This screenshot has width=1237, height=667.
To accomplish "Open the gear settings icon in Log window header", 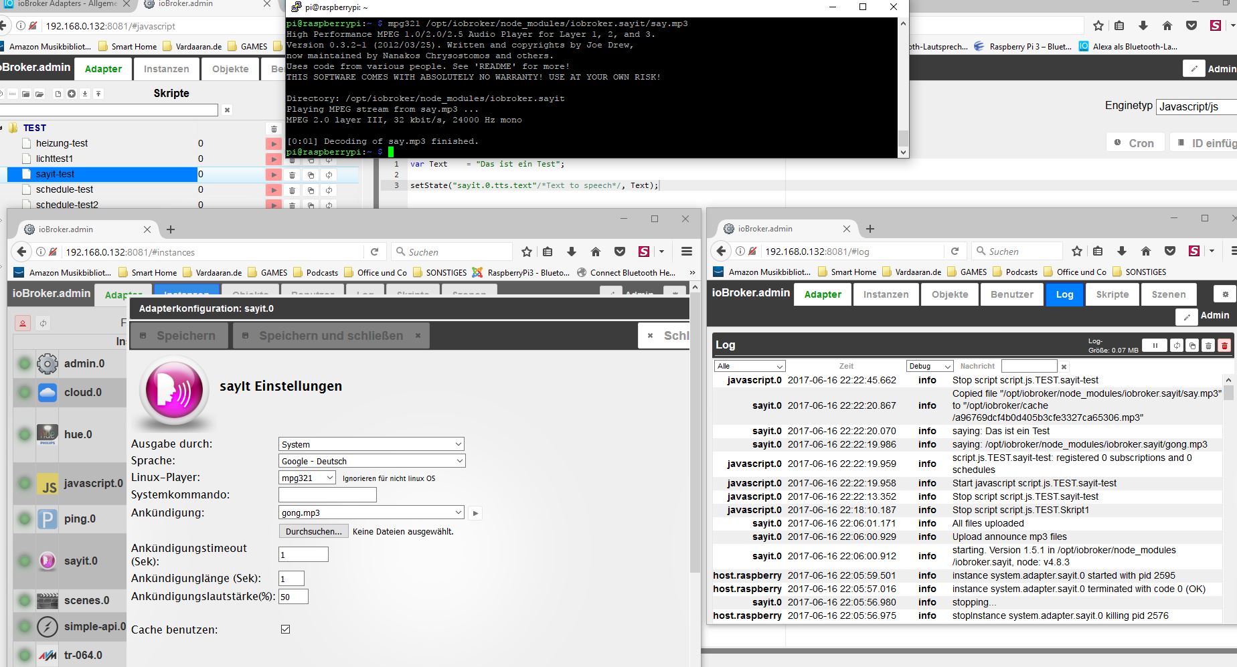I will 1225,294.
